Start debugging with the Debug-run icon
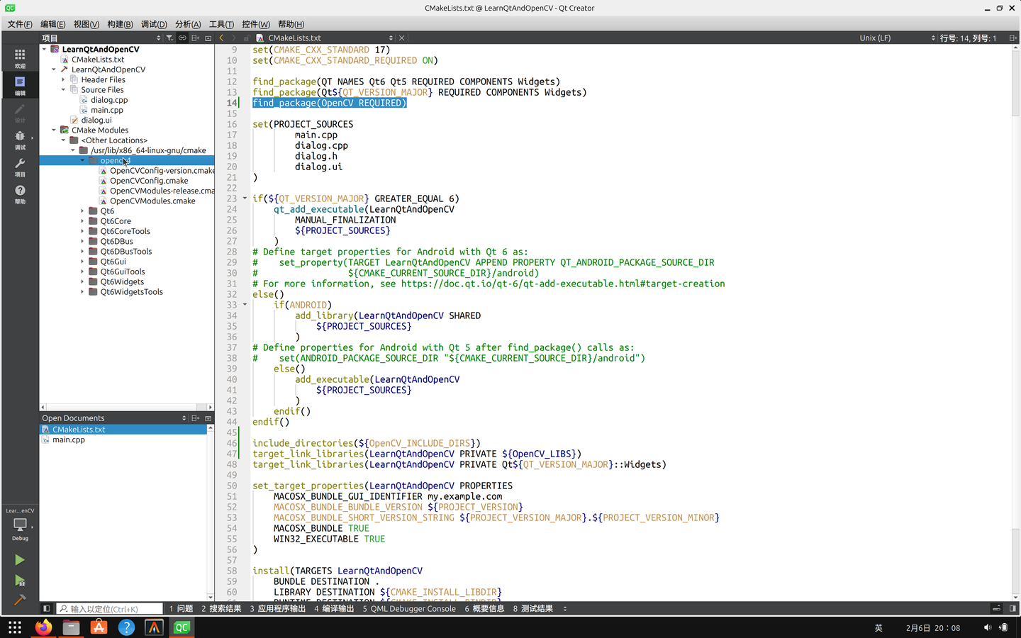 (x=19, y=581)
